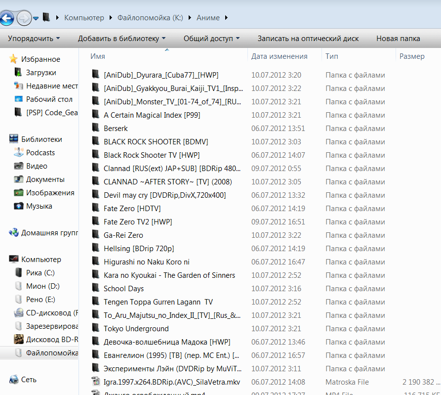Go back with the blue Back arrow
The height and width of the screenshot is (395, 441).
click(7, 18)
